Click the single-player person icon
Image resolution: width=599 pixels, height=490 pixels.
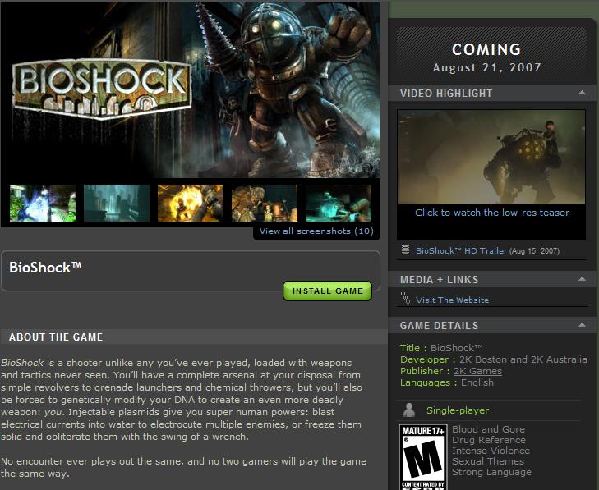tap(409, 410)
